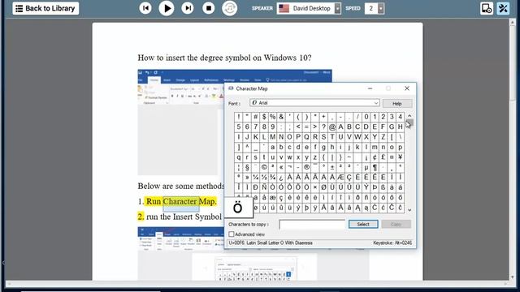Enable the Advanced view checkbox
Viewport: 520px width, 292px height.
point(231,234)
